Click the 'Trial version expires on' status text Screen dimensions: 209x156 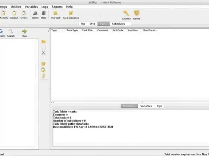pyautogui.click(x=187, y=154)
